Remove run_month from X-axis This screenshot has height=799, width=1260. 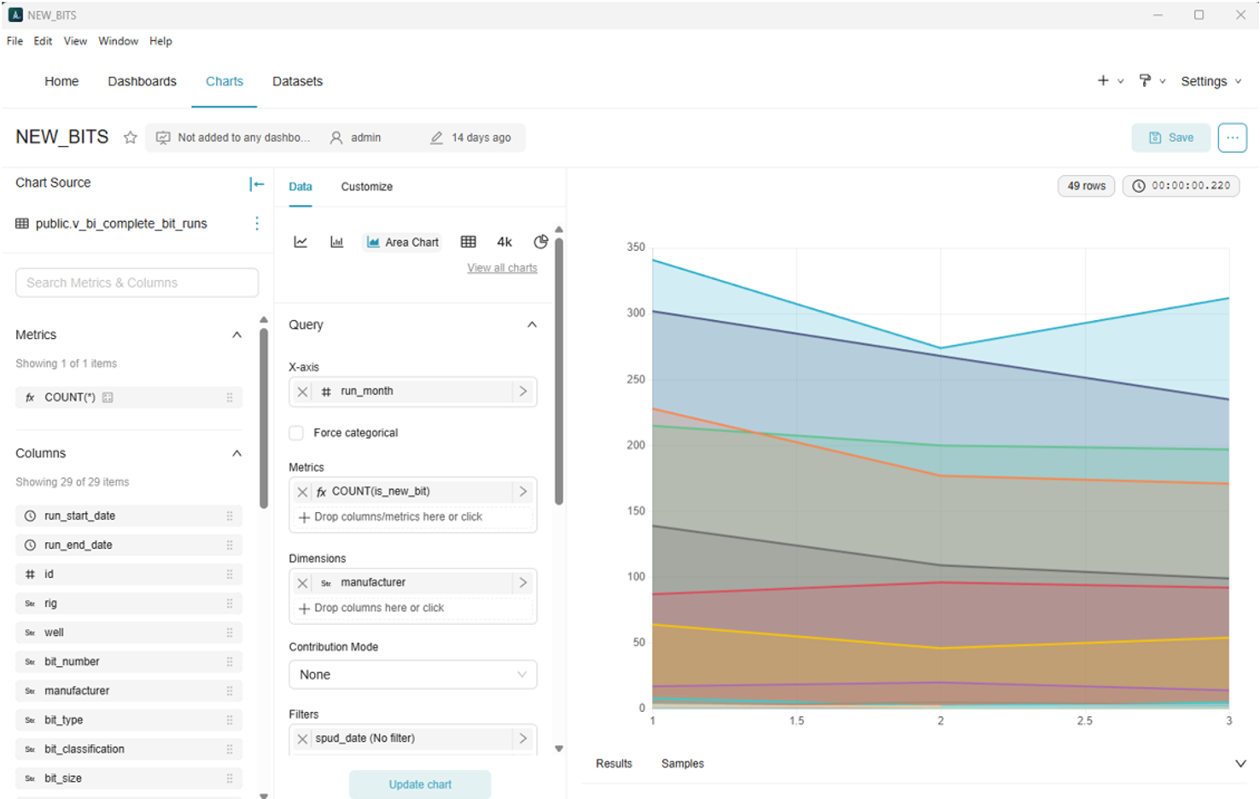(302, 392)
